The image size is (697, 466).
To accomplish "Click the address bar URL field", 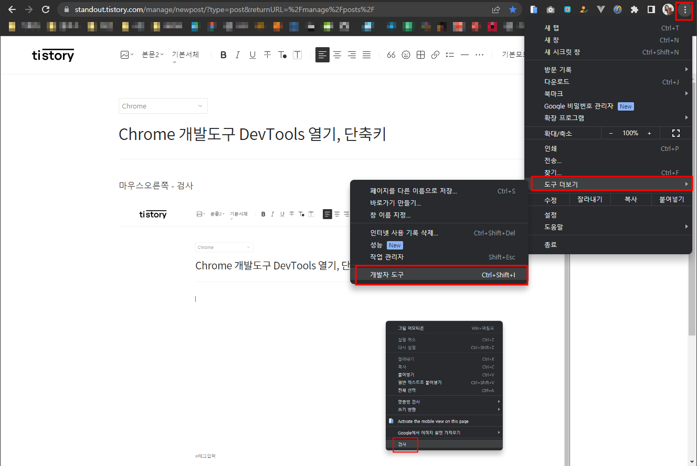I will (x=273, y=9).
